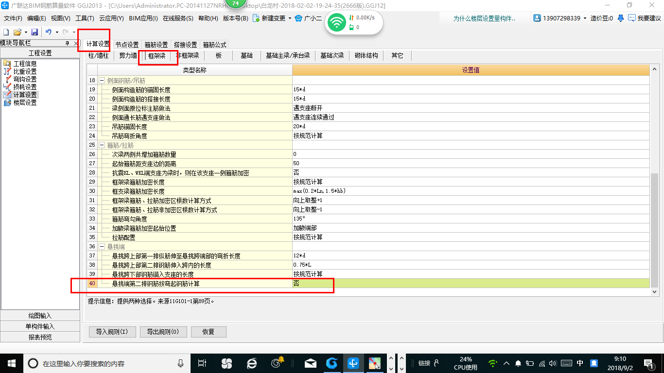Collapse the 箍筋/拉筋 group

point(102,145)
